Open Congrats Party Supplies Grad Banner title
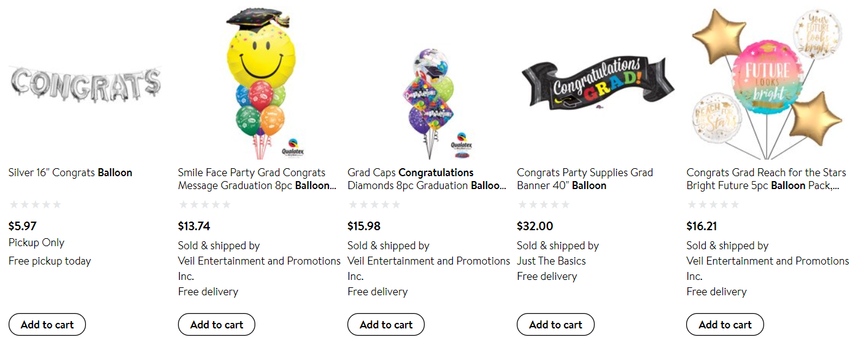 pos(585,179)
